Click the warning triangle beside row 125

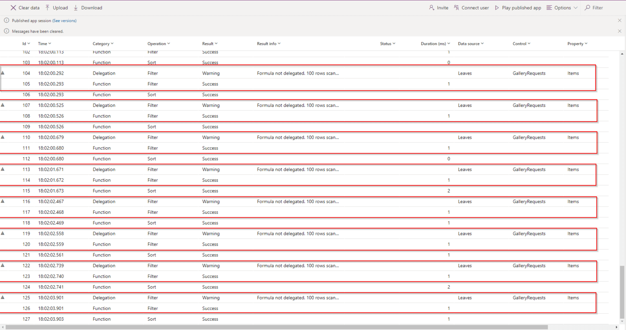(x=2, y=297)
